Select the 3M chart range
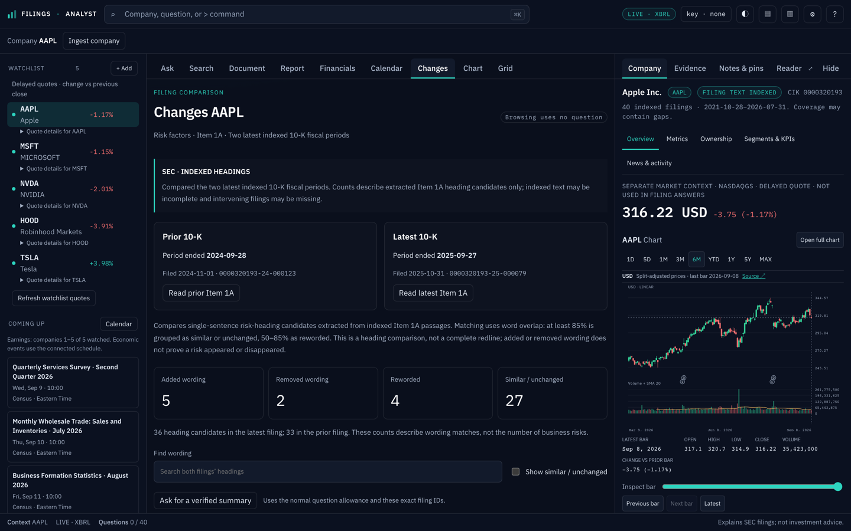Viewport: 851px width, 531px height. point(680,260)
